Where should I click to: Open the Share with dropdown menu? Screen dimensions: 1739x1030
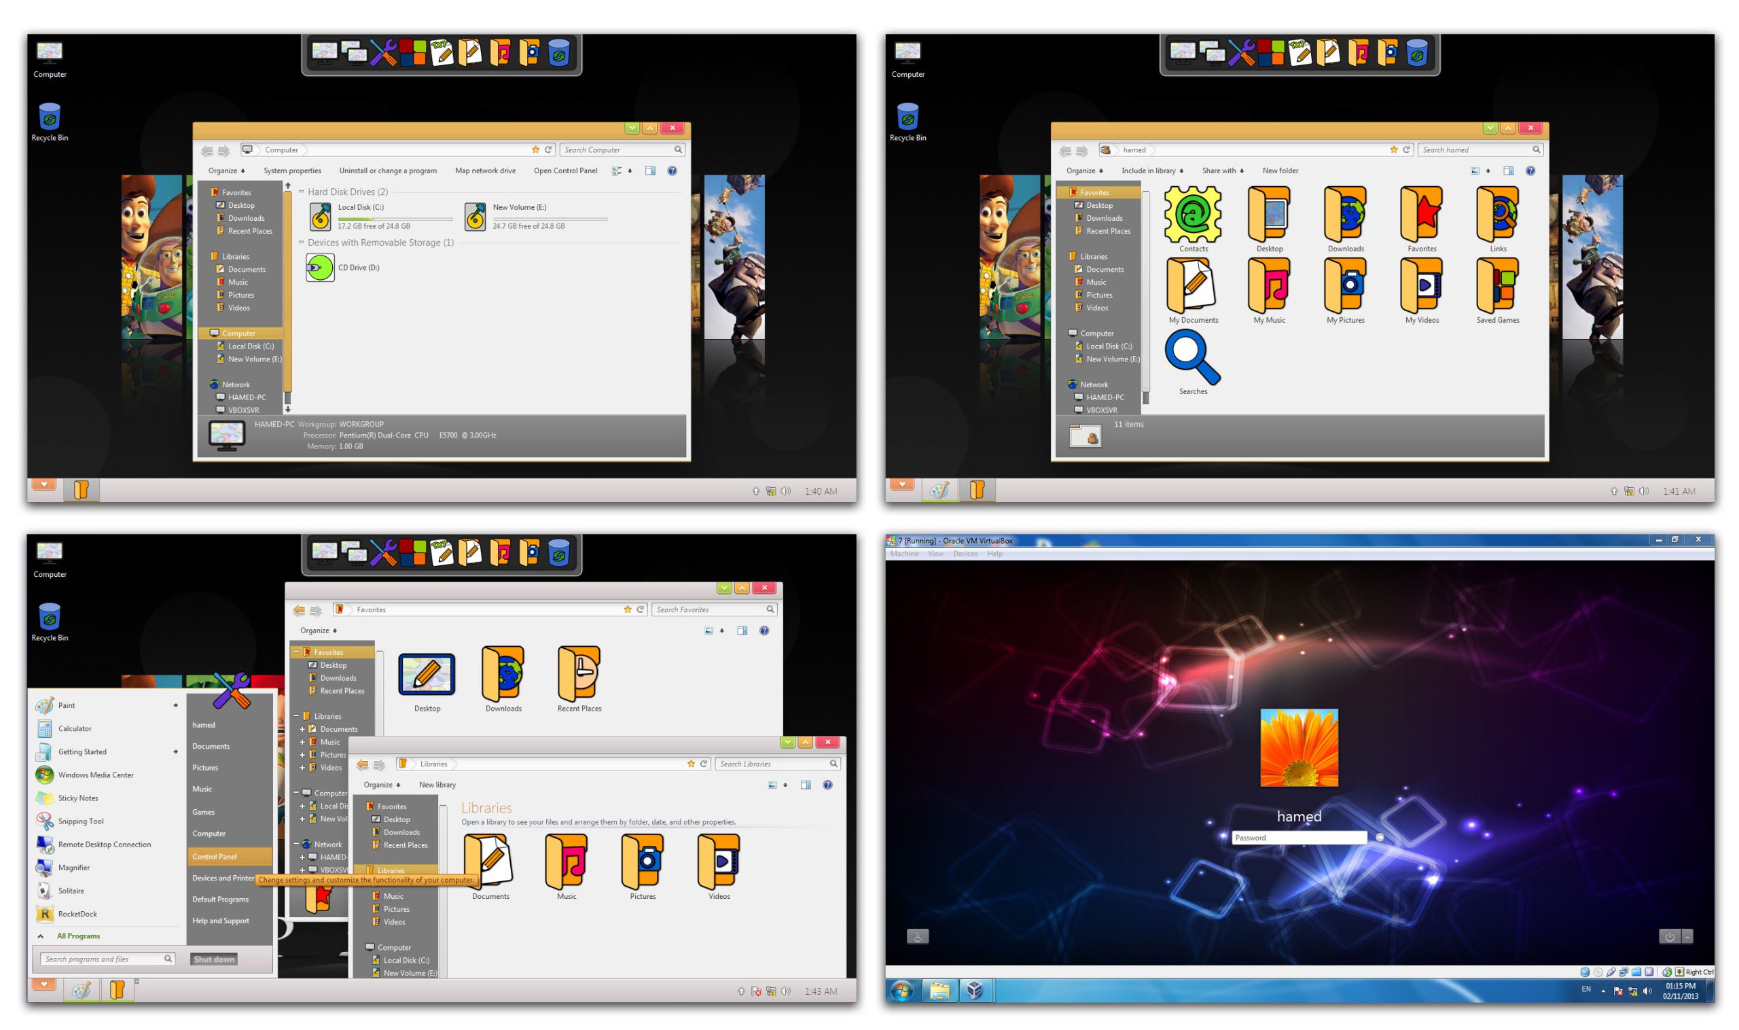[1222, 171]
